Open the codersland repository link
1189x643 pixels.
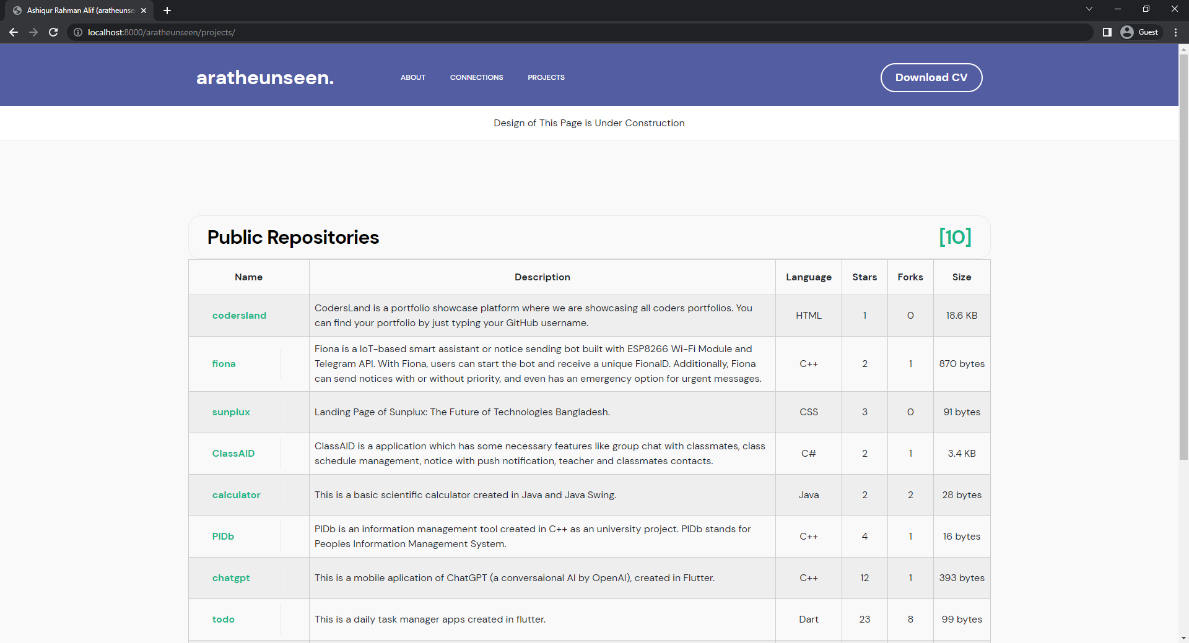coord(239,315)
